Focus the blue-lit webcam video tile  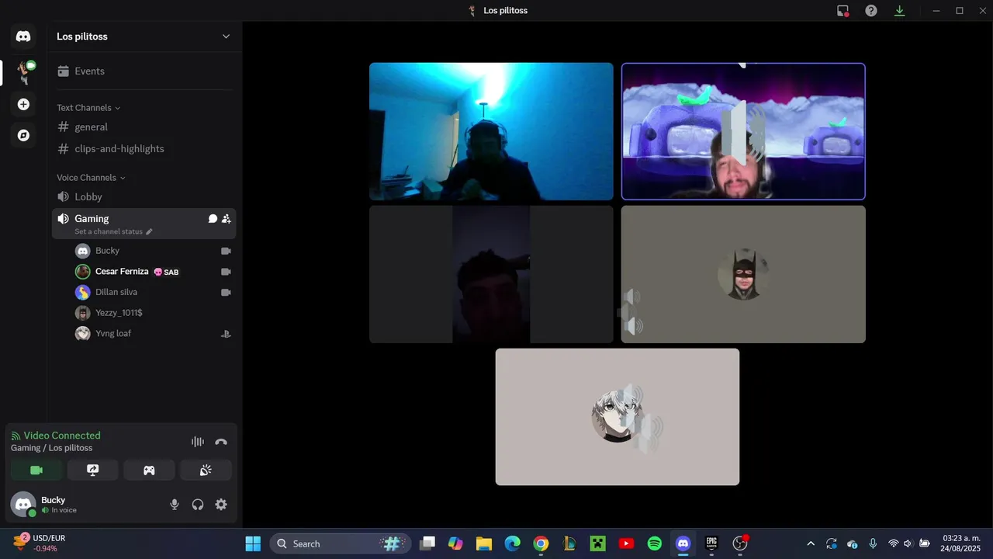(491, 131)
